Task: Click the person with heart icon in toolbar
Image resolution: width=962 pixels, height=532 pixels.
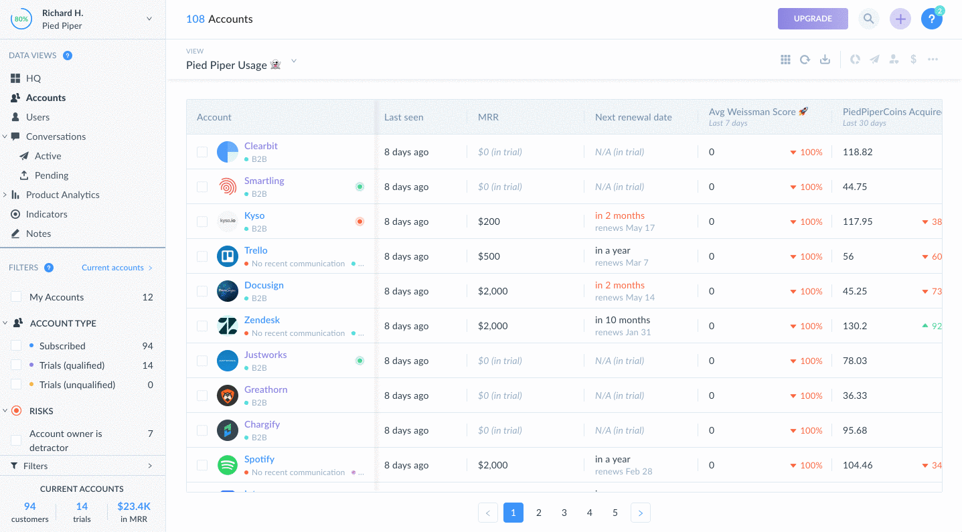Action: (894, 60)
